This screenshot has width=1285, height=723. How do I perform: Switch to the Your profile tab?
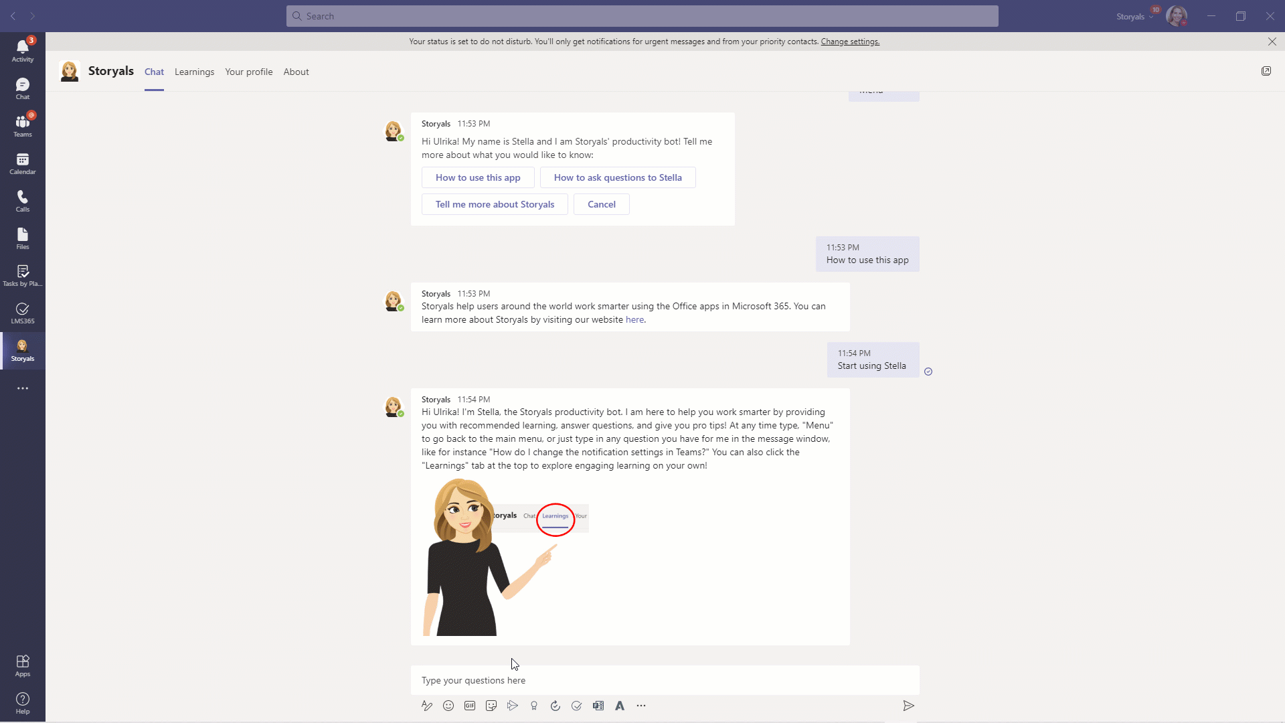click(248, 72)
